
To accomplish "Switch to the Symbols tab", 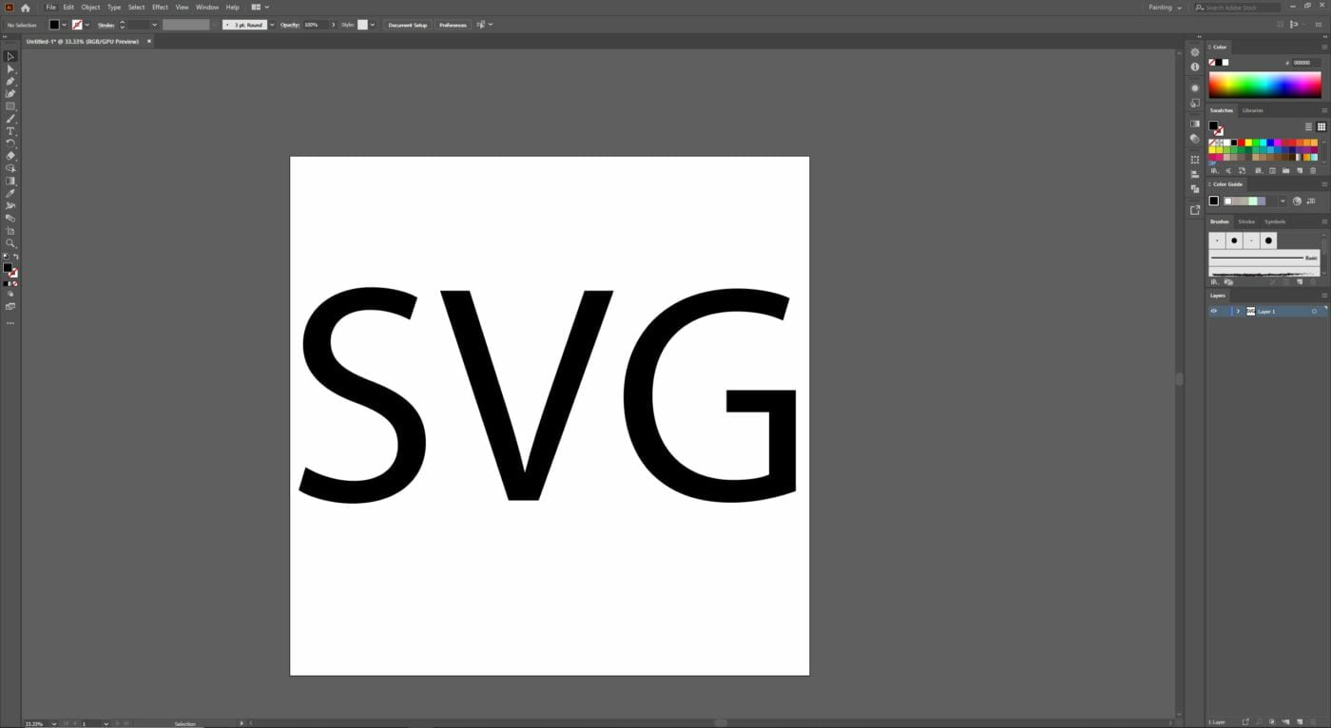I will tap(1274, 221).
